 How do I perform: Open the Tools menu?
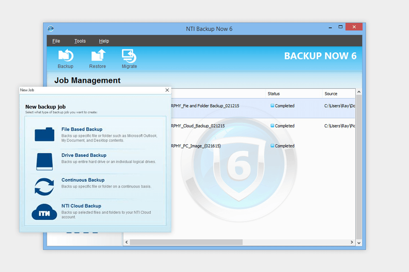tap(80, 41)
